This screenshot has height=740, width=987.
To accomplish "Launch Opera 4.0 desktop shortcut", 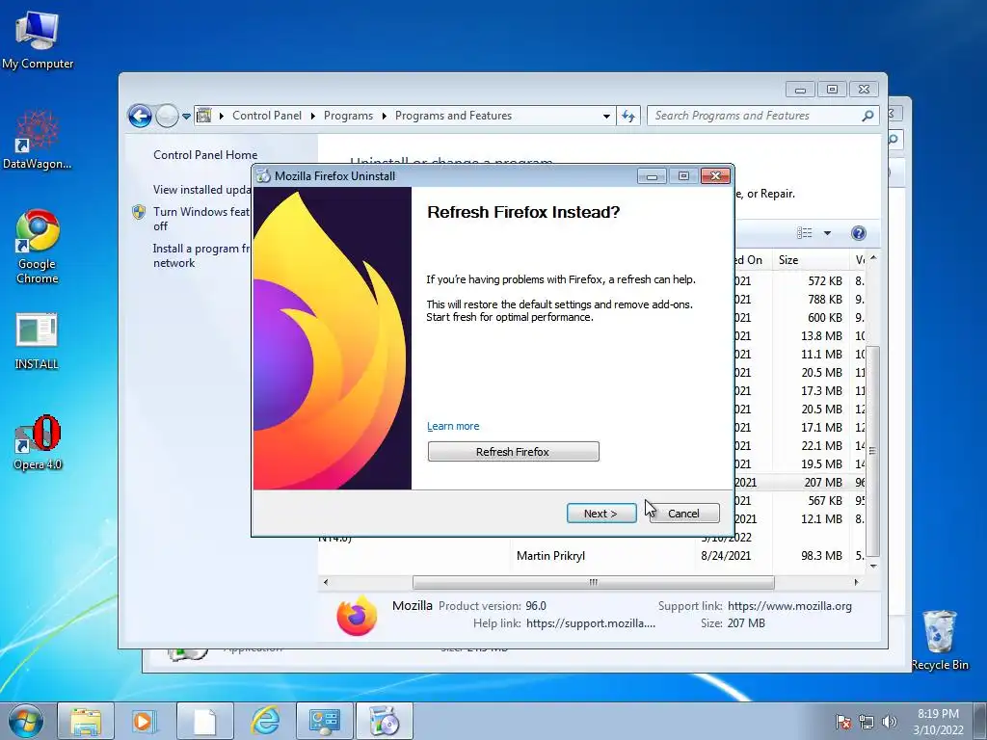I will pyautogui.click(x=38, y=442).
